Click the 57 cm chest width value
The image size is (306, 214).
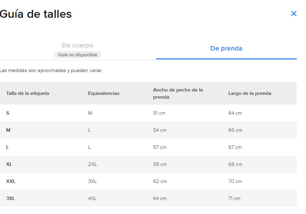pos(160,147)
